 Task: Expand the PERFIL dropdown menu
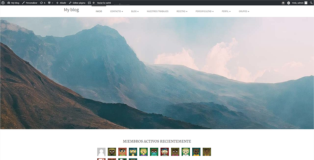pos(226,12)
